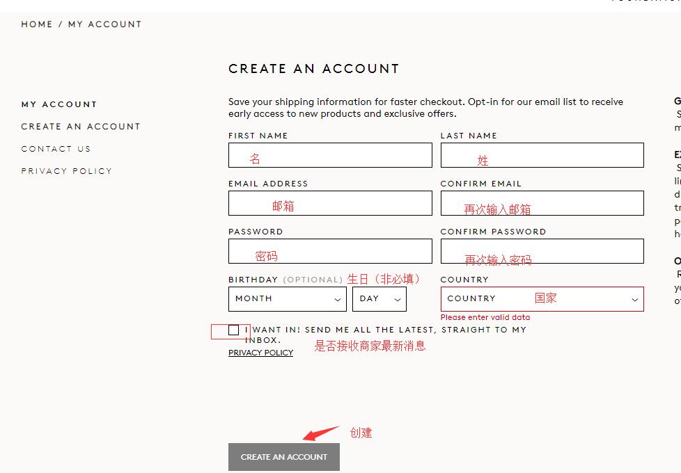Screen dimensions: 681x473
Task: Click the gray Create An Account button
Action: (284, 457)
